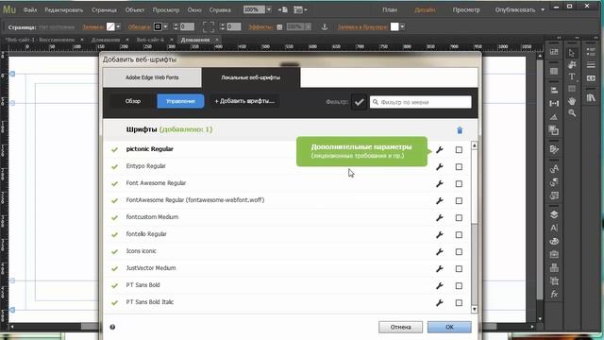Open the Объект menu
Screen dimensions: 604x340
pos(134,9)
